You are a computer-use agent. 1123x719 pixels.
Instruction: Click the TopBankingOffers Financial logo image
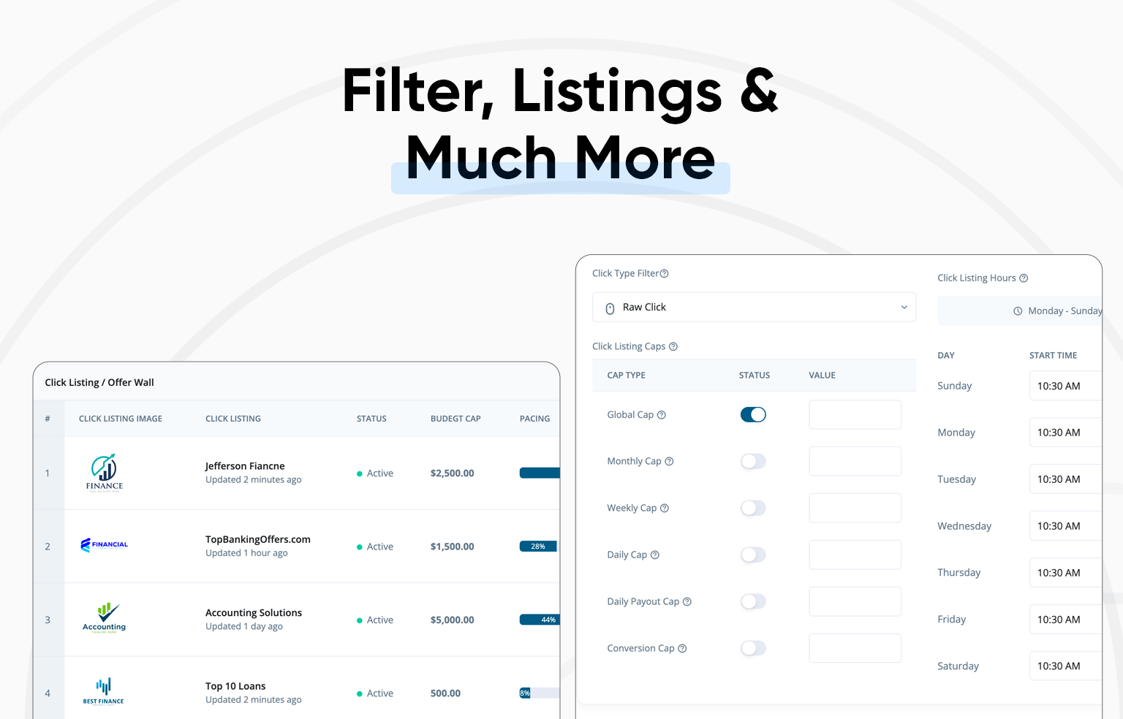pyautogui.click(x=105, y=545)
